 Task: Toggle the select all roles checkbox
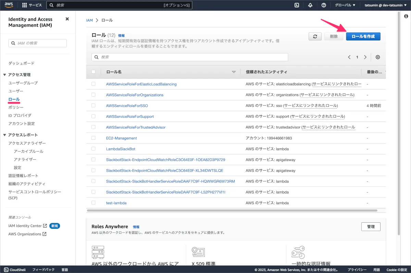(x=94, y=72)
